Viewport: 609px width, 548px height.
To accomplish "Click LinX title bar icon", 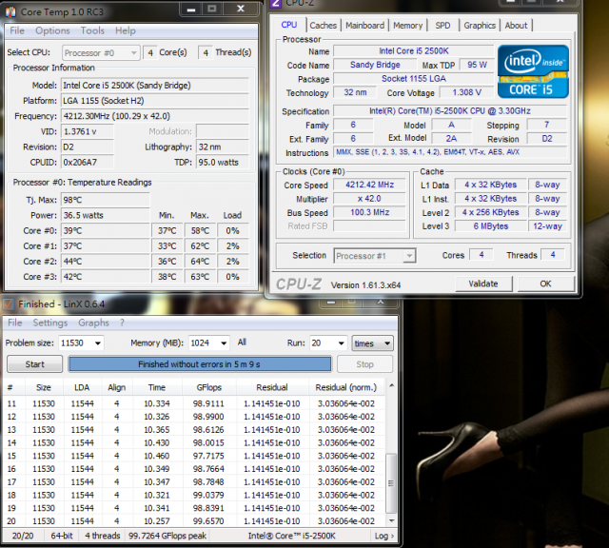I will pyautogui.click(x=9, y=304).
